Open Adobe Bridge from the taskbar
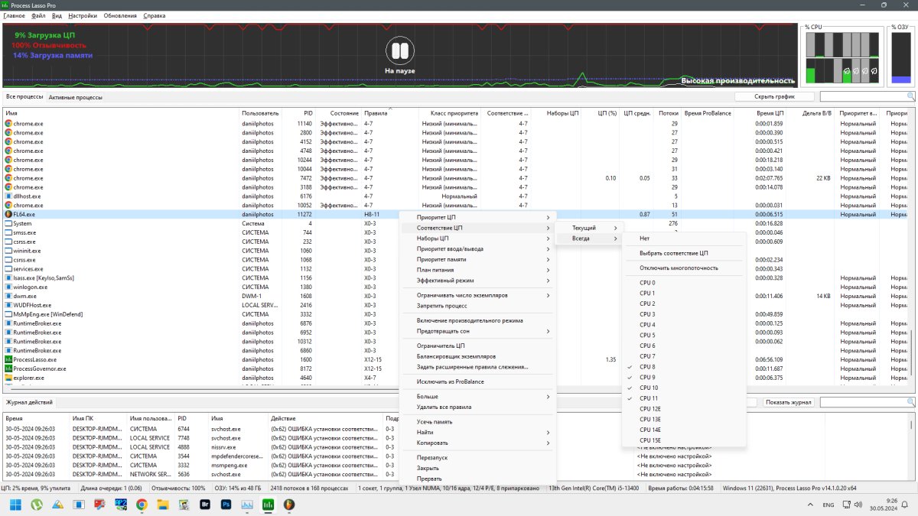Screen dimensions: 918x516 coord(204,505)
